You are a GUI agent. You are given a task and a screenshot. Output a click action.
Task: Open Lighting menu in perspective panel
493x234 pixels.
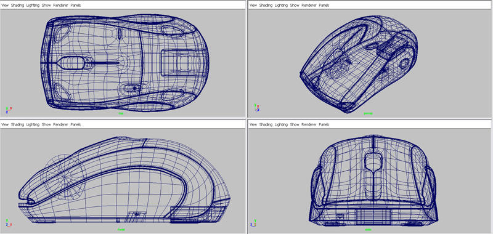[281, 6]
